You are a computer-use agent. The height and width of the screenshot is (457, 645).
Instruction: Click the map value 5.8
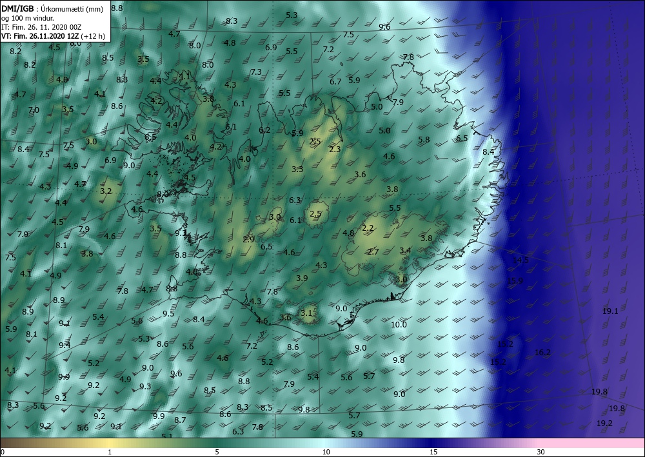click(x=424, y=140)
